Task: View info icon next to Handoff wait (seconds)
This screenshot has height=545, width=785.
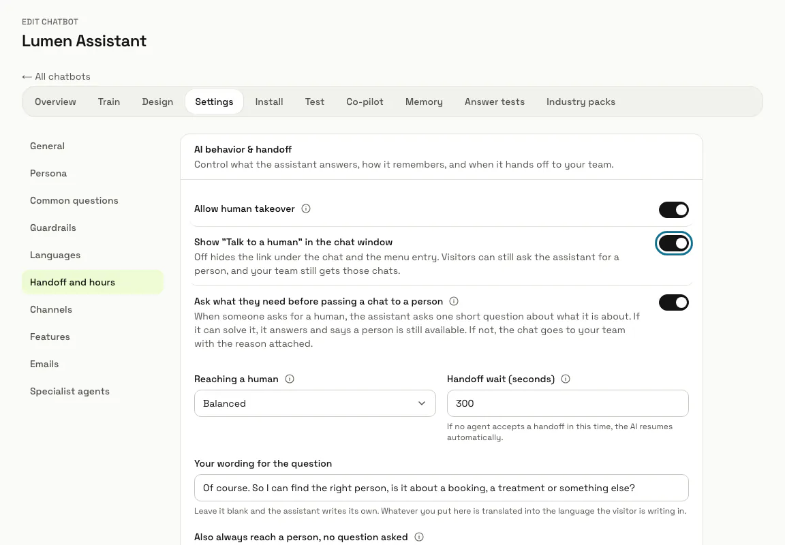Action: [x=565, y=379]
